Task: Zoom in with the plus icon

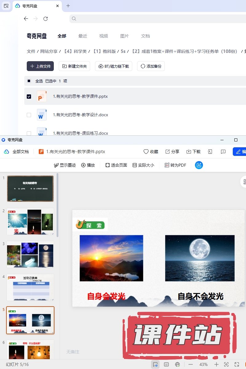Action: [x=216, y=364]
